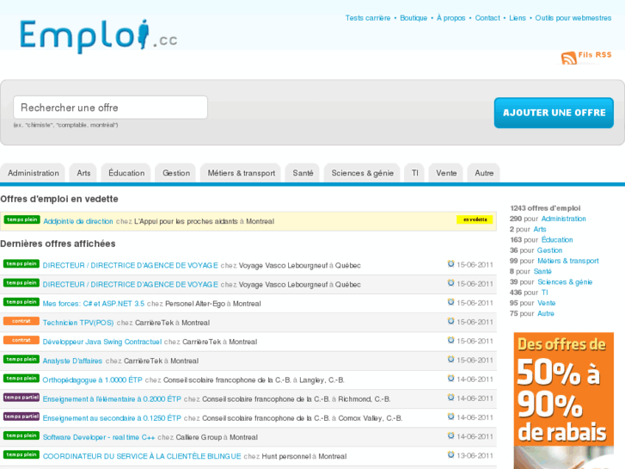This screenshot has width=625, height=469.
Task: Open Software Developer - real time C++ offer
Action: tap(99, 437)
